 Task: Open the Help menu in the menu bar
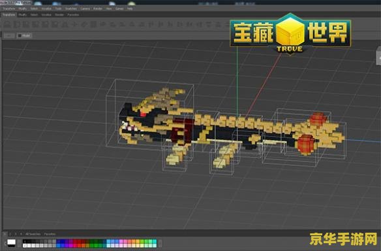130,8
